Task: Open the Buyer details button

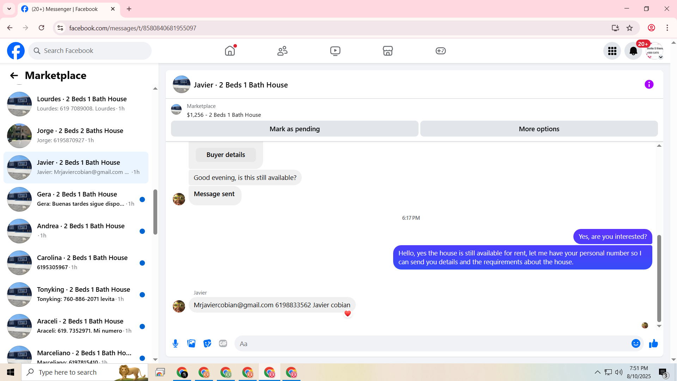Action: point(226,155)
